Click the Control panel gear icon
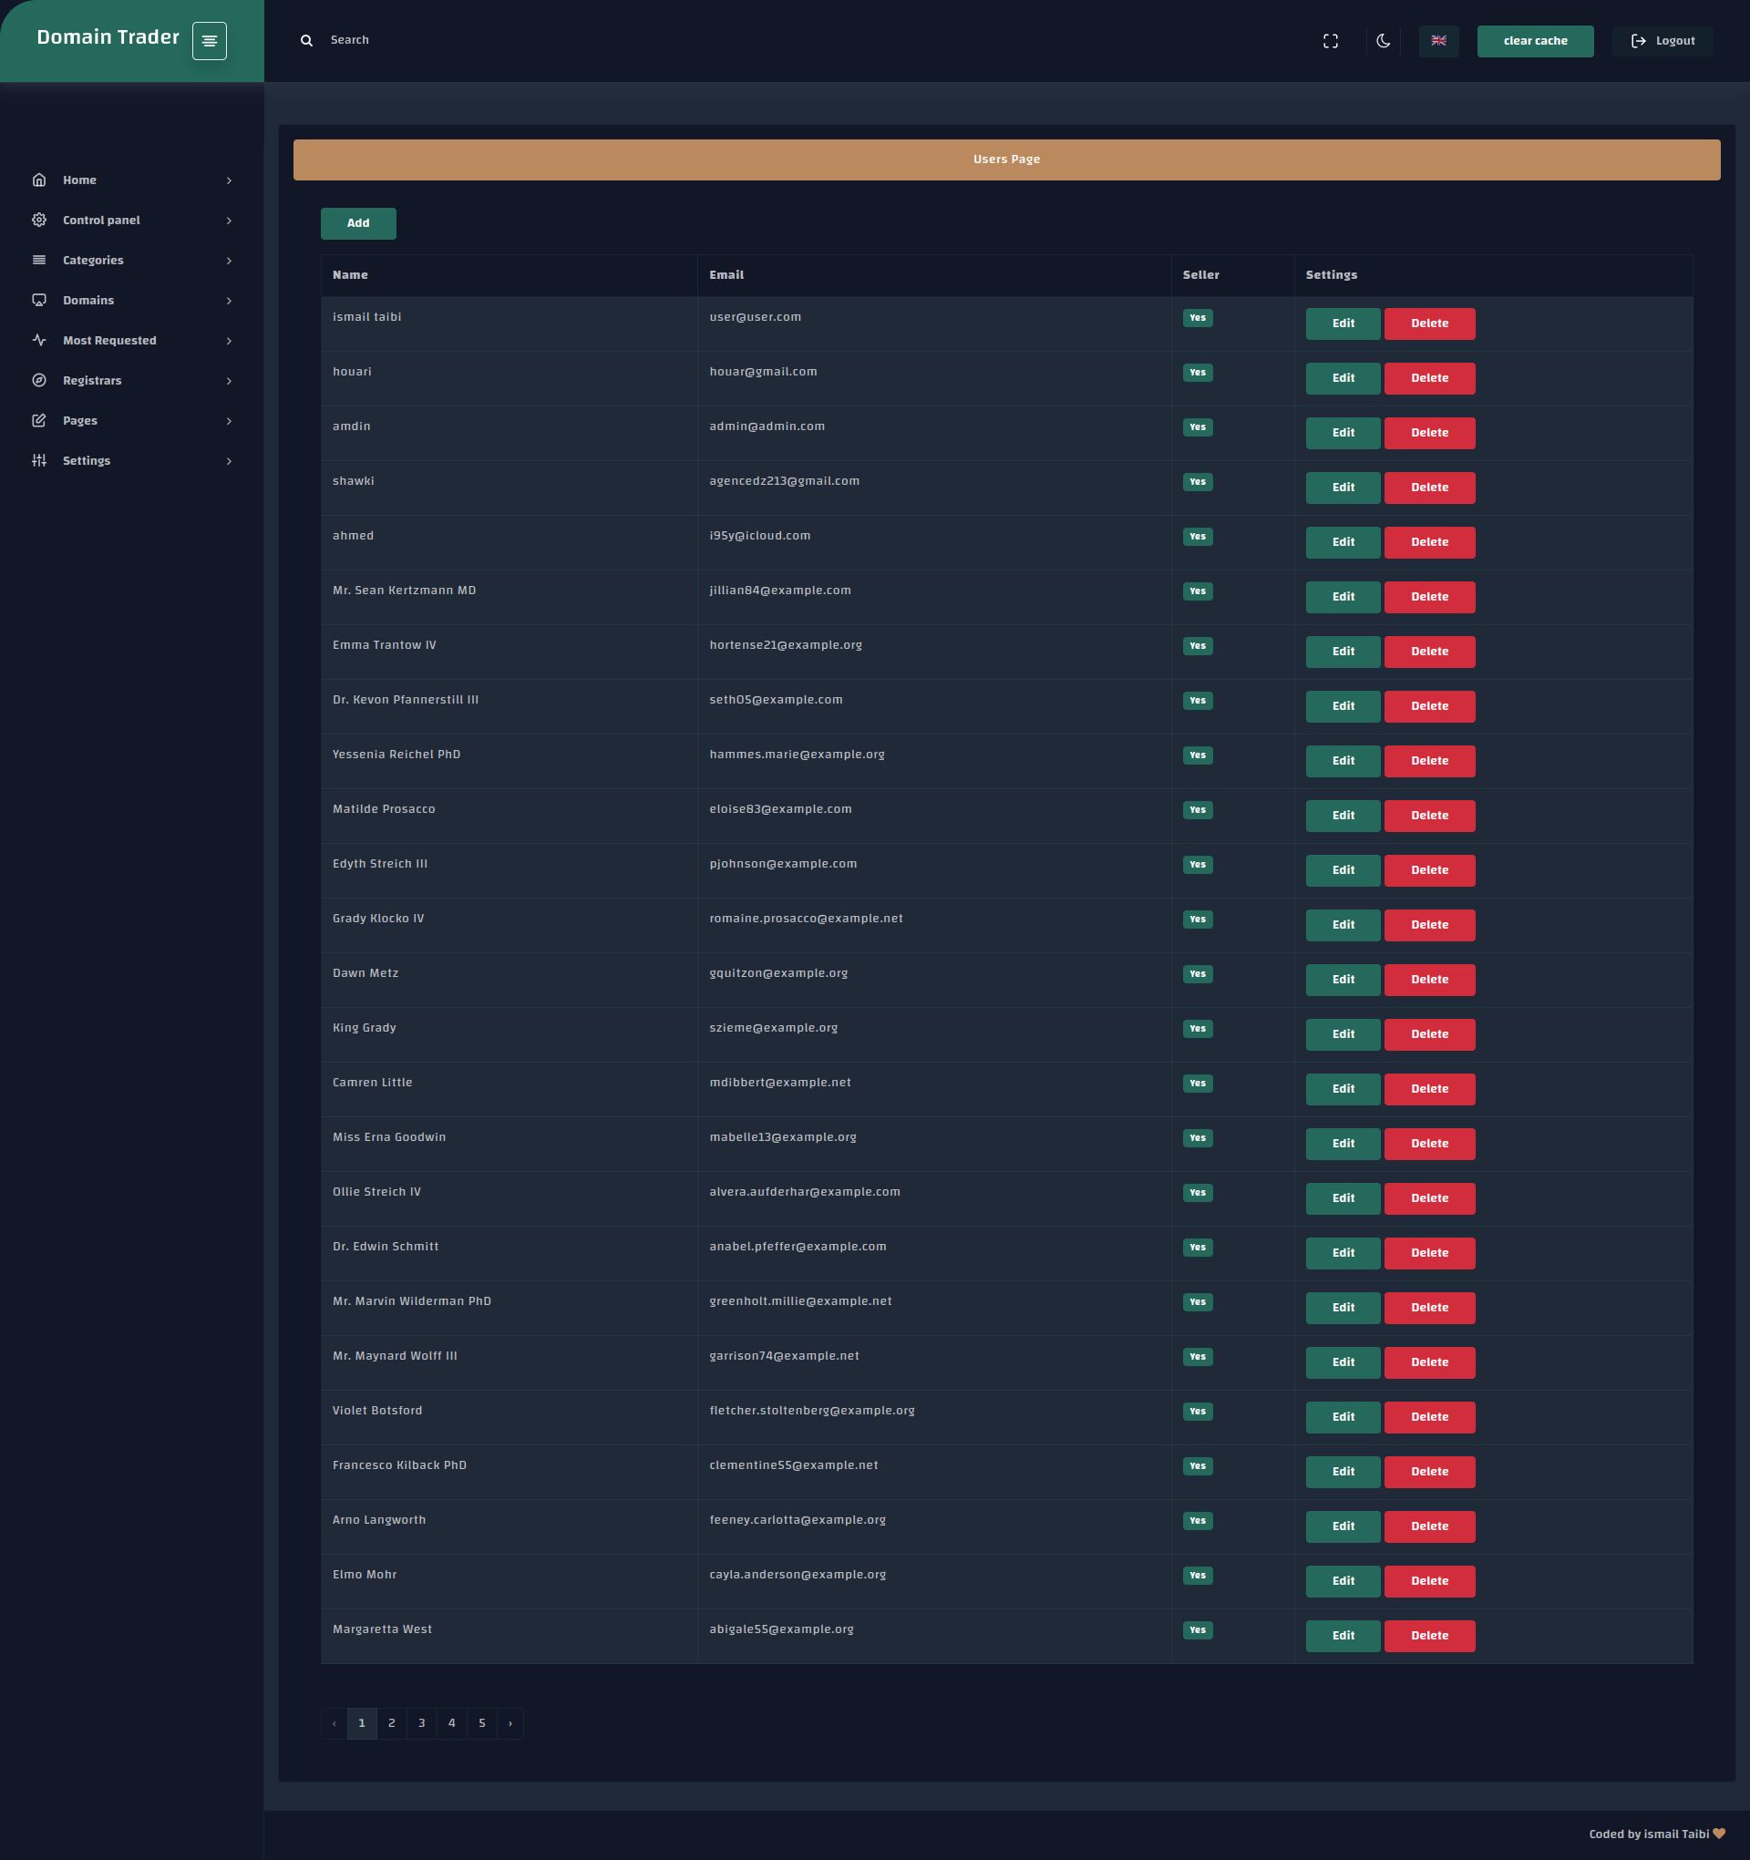The width and height of the screenshot is (1750, 1860). coord(39,220)
